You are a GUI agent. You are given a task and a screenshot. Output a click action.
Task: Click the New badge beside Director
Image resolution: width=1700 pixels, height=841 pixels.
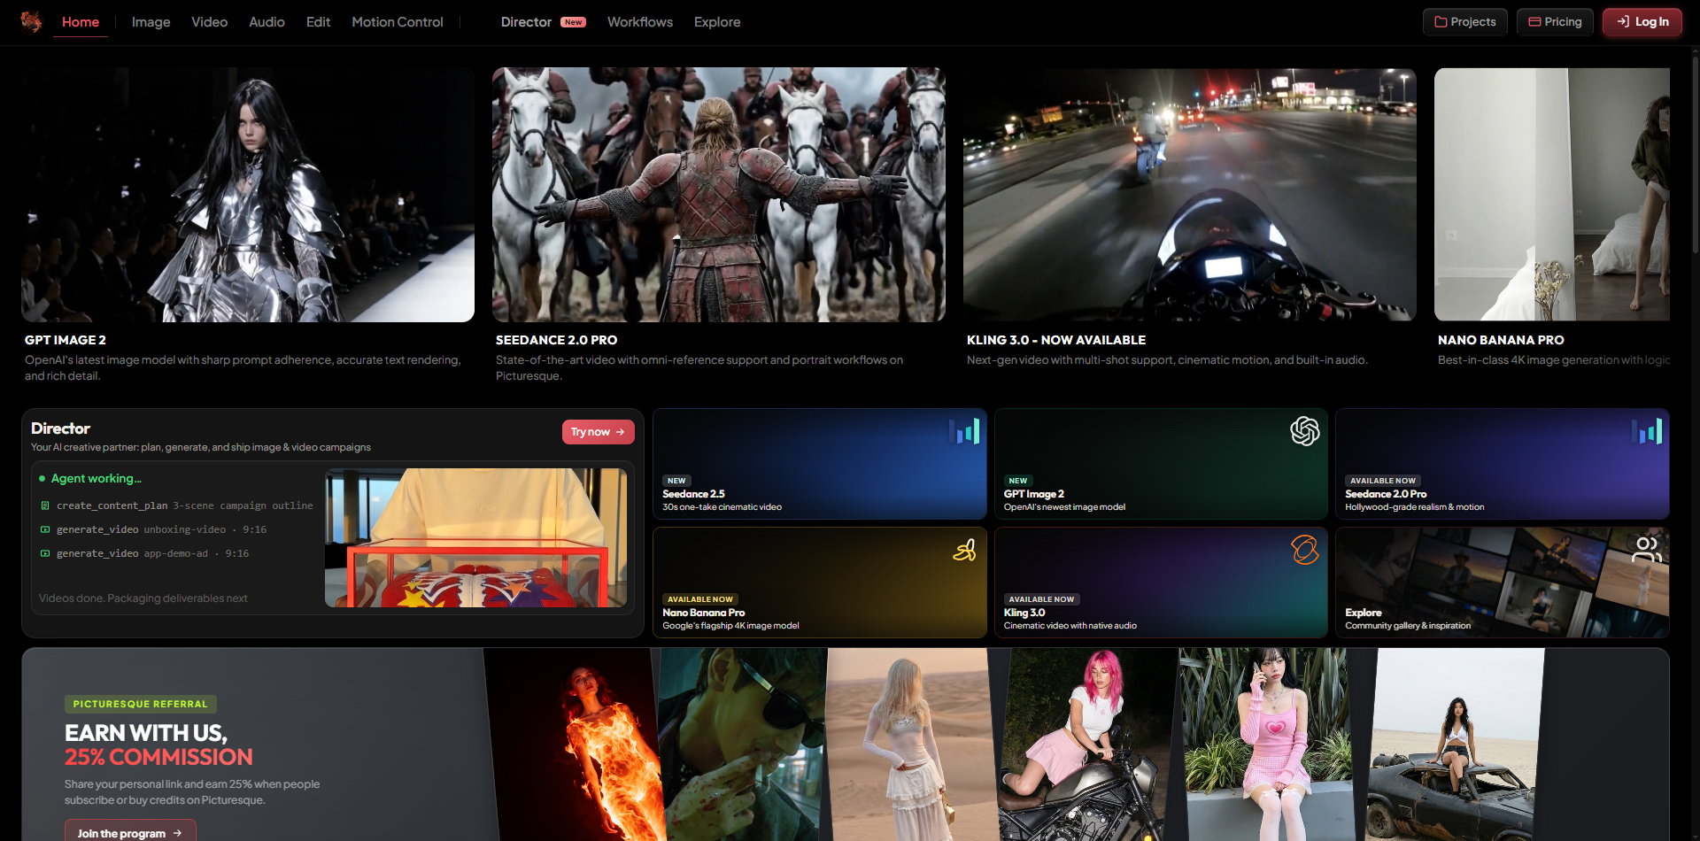coord(574,22)
